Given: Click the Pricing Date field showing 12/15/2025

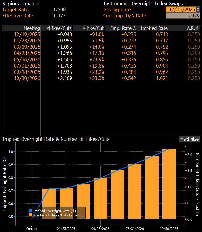Looking at the screenshot, I should 181,9.
